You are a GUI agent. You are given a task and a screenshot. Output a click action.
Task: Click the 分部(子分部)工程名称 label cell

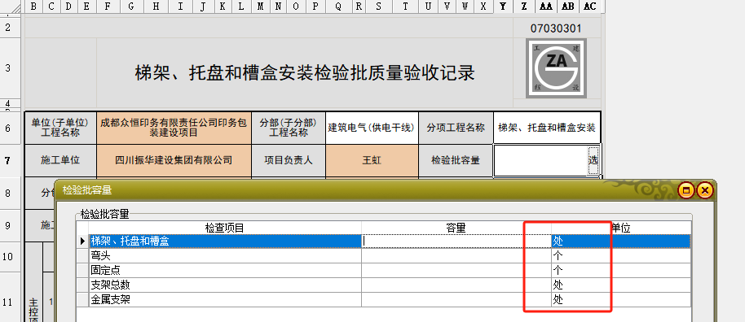point(289,128)
